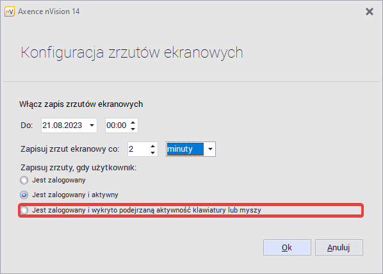Increase the time value with up arrow
Image resolution: width=383 pixels, height=274 pixels.
pos(133,122)
